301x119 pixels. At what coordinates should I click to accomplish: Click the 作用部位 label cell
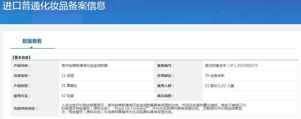click(178, 76)
